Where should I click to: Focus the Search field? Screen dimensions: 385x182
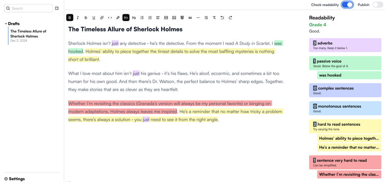pos(29,8)
